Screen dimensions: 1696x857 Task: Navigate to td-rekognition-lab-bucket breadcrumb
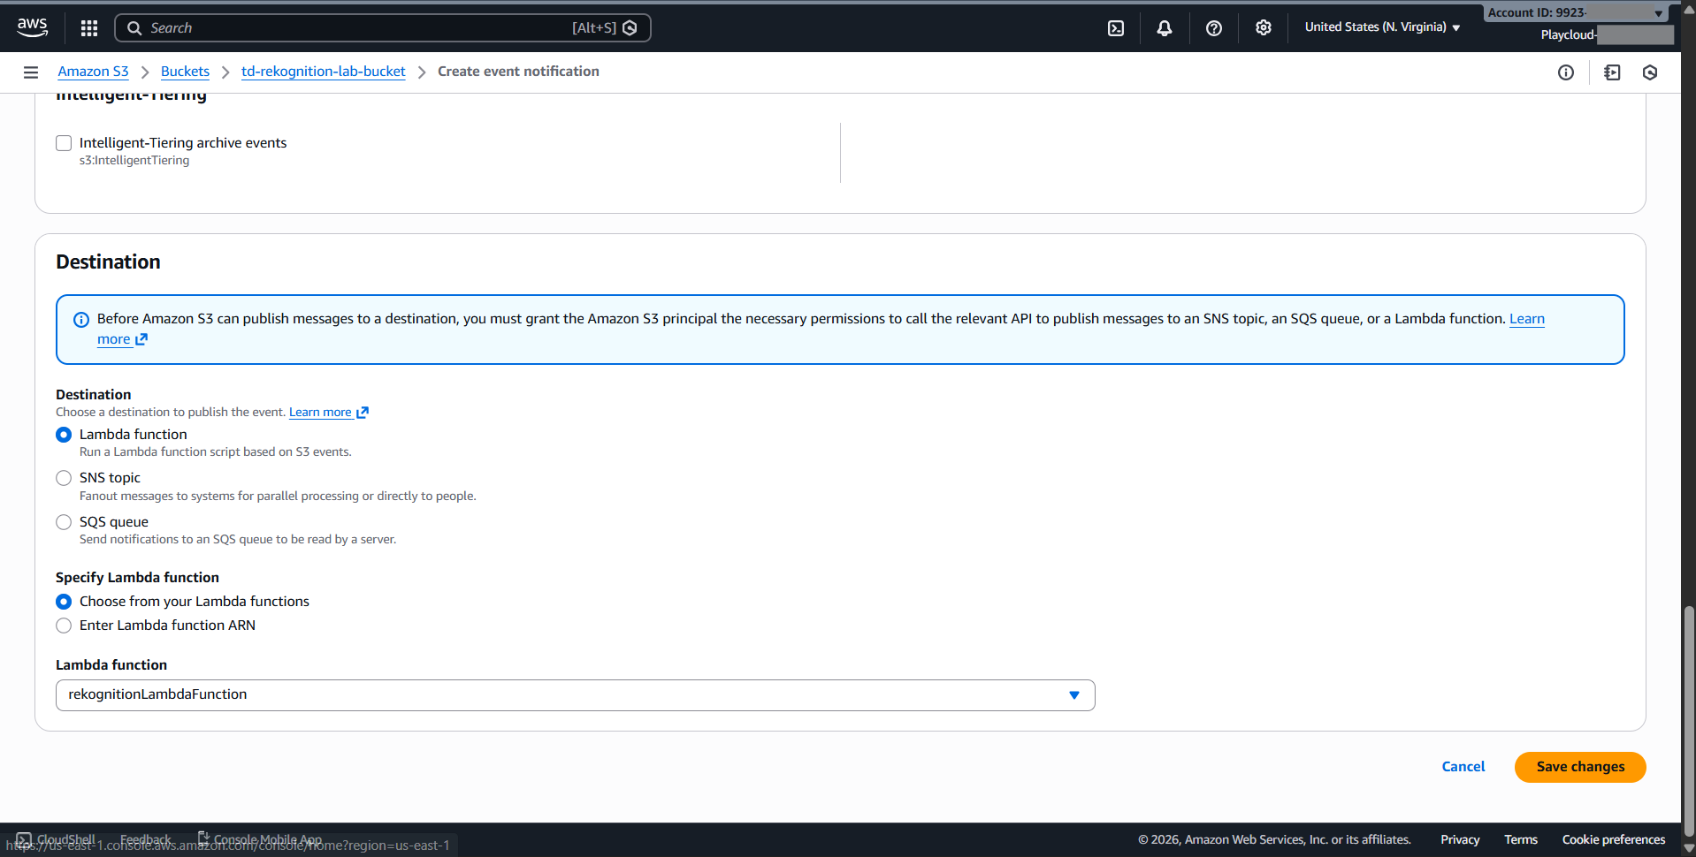[323, 72]
